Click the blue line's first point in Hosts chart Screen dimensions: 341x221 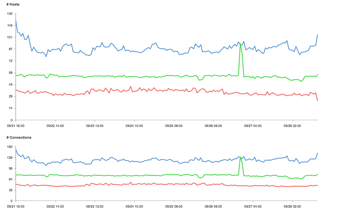(16, 20)
